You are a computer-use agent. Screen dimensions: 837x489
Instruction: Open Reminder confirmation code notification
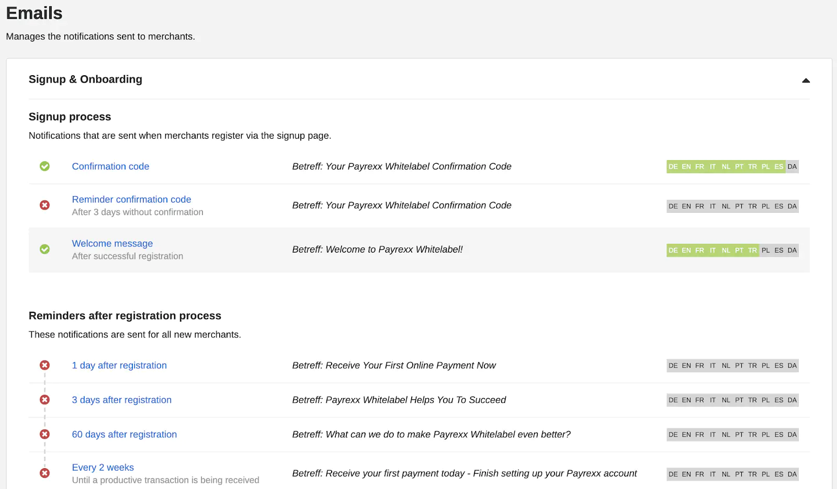[x=131, y=199]
